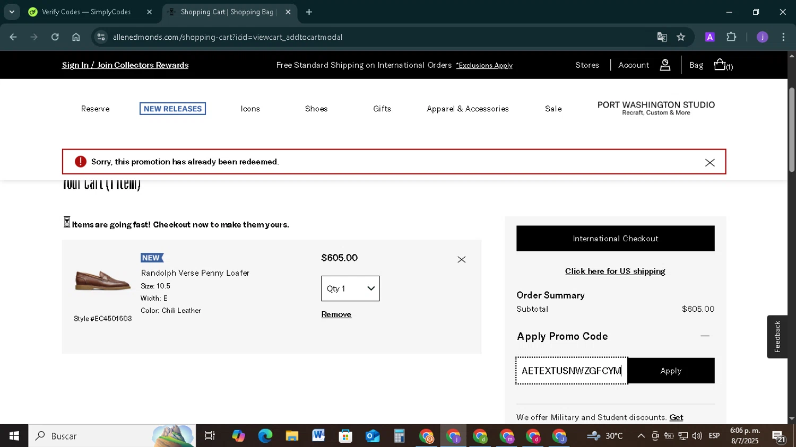This screenshot has width=796, height=447.
Task: Open File Explorer from the taskbar
Action: (x=292, y=436)
